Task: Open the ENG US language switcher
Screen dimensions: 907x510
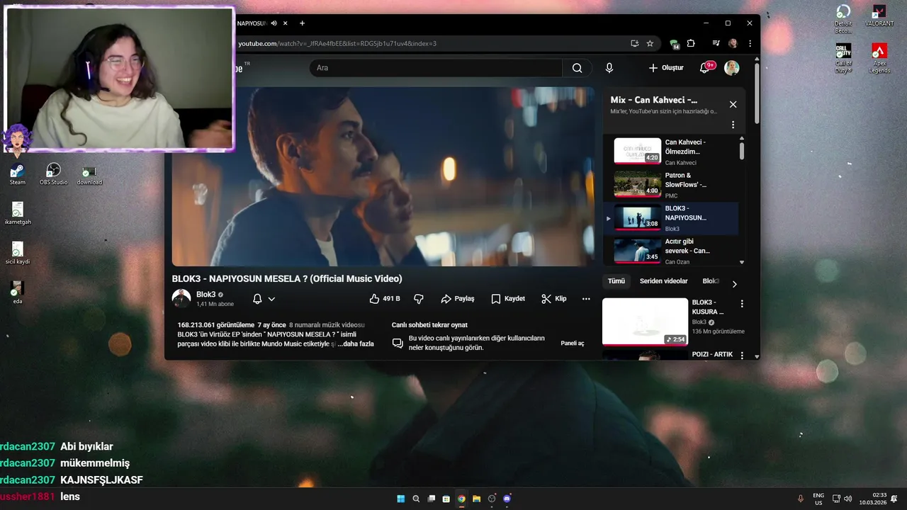Action: [818, 499]
